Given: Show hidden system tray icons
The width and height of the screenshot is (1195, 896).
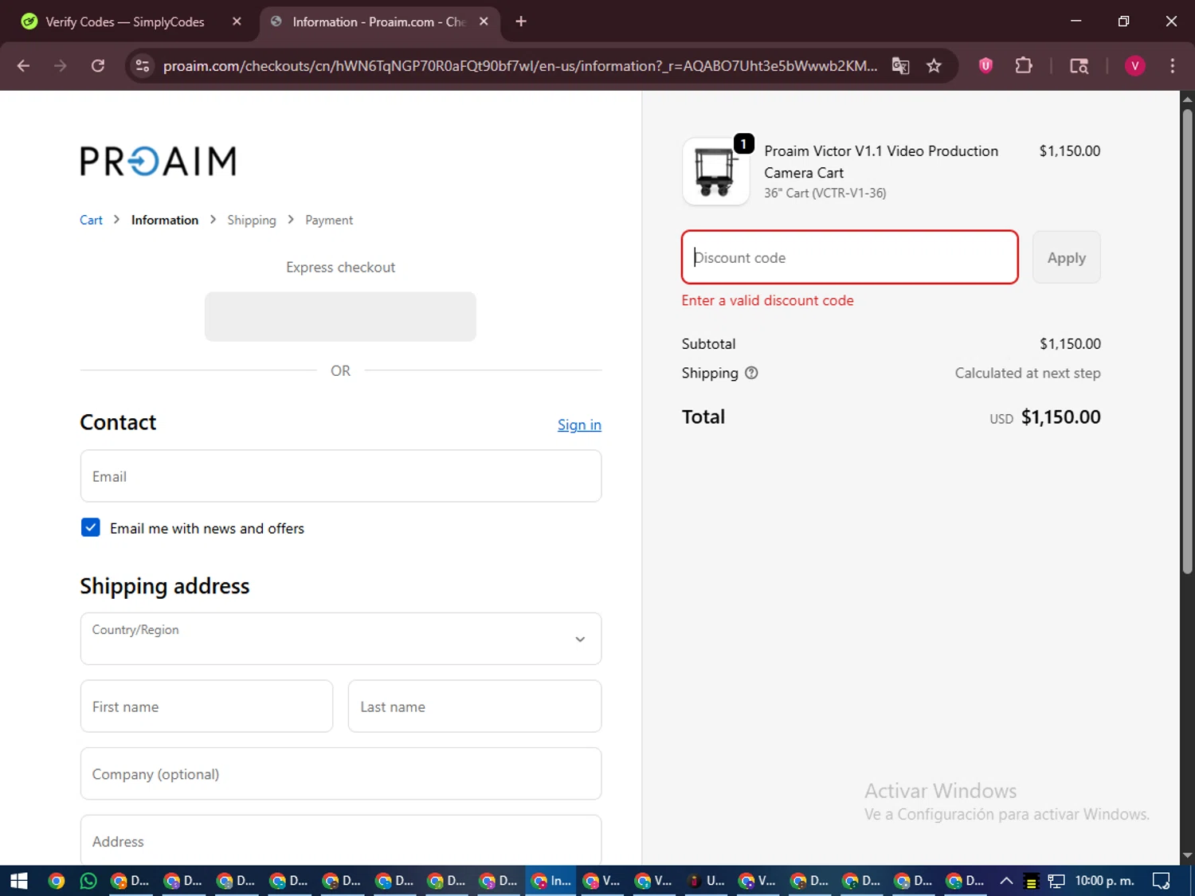Looking at the screenshot, I should [x=1006, y=881].
